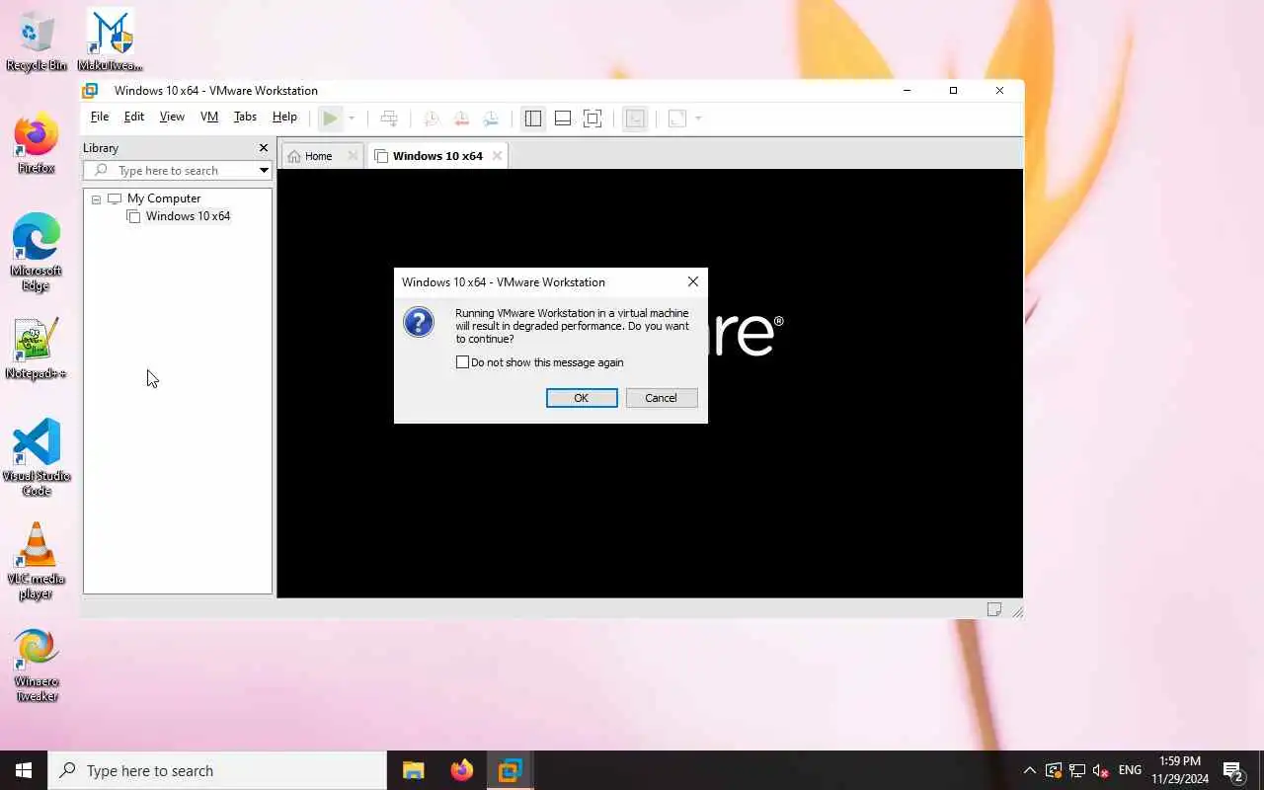The width and height of the screenshot is (1264, 790).
Task: Confirm the dialog with OK
Action: 582,398
